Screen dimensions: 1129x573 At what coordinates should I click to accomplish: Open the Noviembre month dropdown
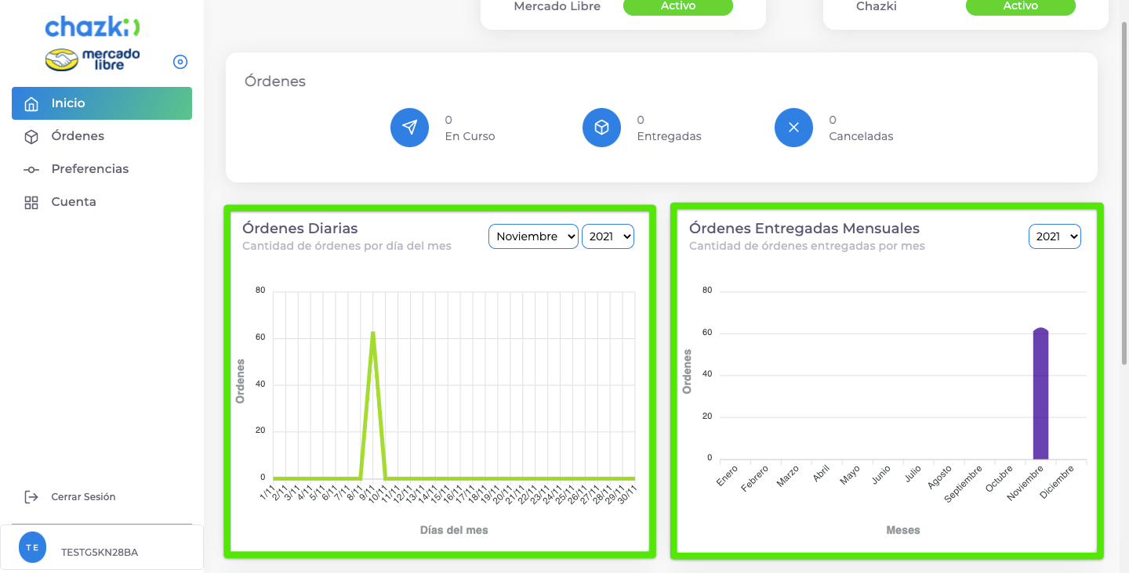pos(533,236)
